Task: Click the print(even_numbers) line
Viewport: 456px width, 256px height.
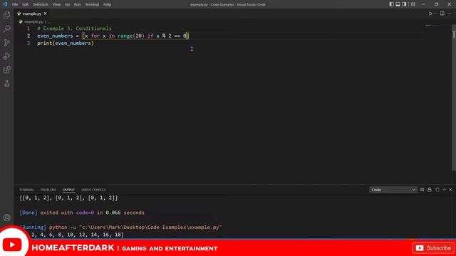Action: (x=66, y=43)
